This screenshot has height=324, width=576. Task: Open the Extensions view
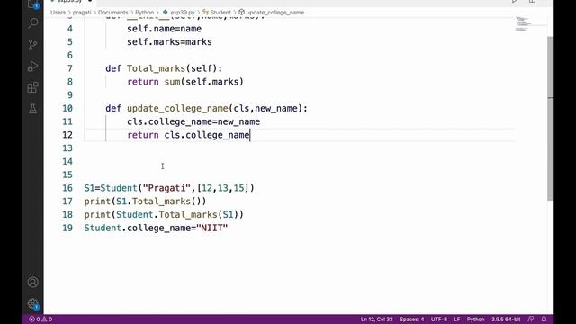[x=32, y=87]
